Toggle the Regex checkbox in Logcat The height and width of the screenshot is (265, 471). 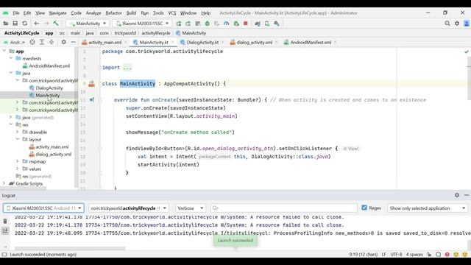[x=364, y=208]
